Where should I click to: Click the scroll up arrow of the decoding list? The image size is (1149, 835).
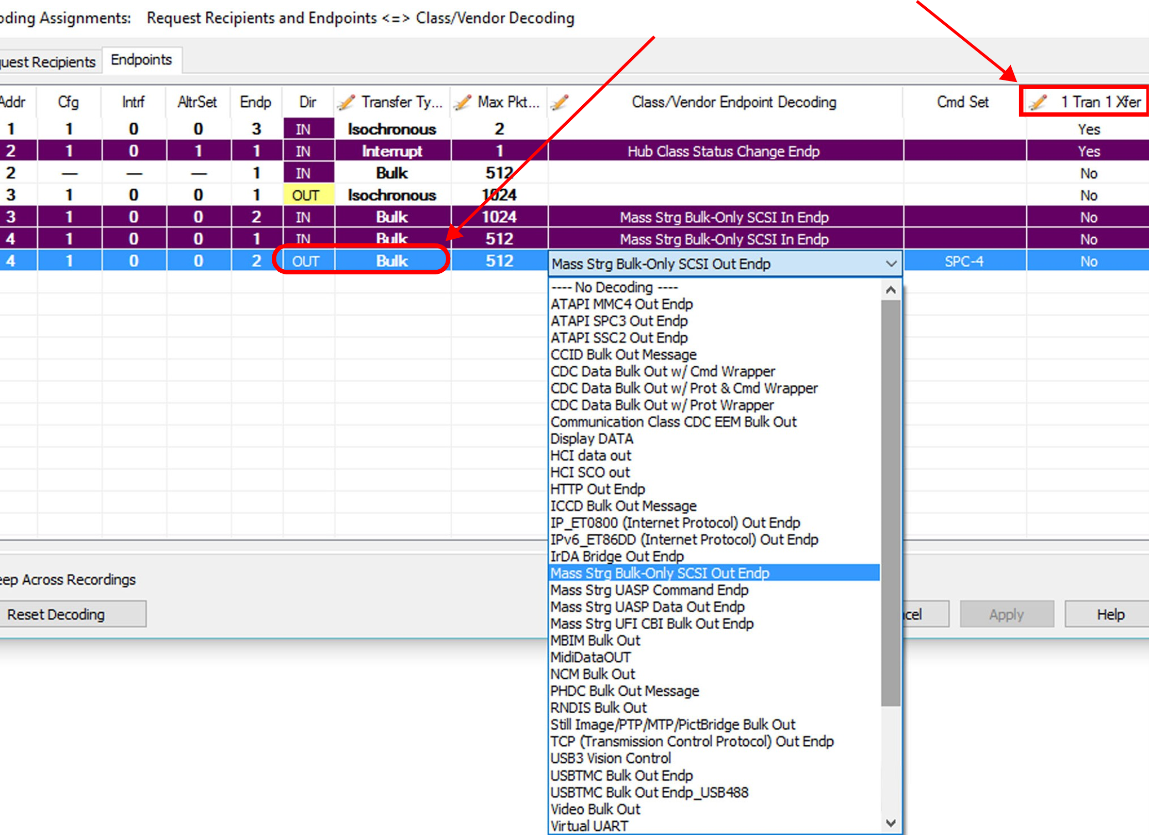pyautogui.click(x=891, y=290)
